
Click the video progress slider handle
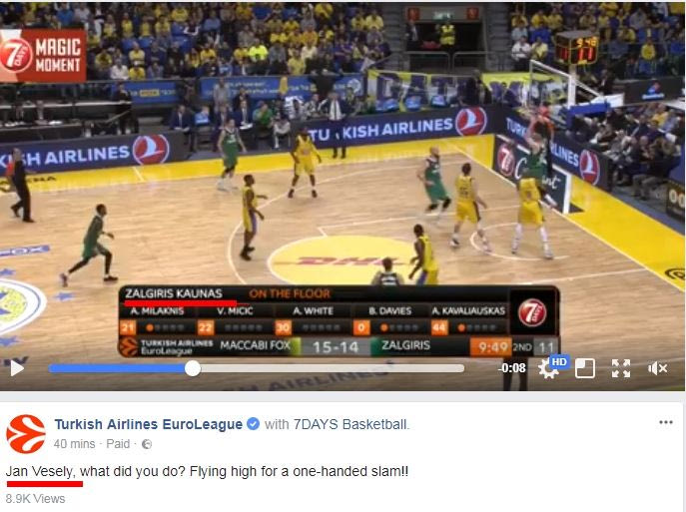[x=193, y=368]
